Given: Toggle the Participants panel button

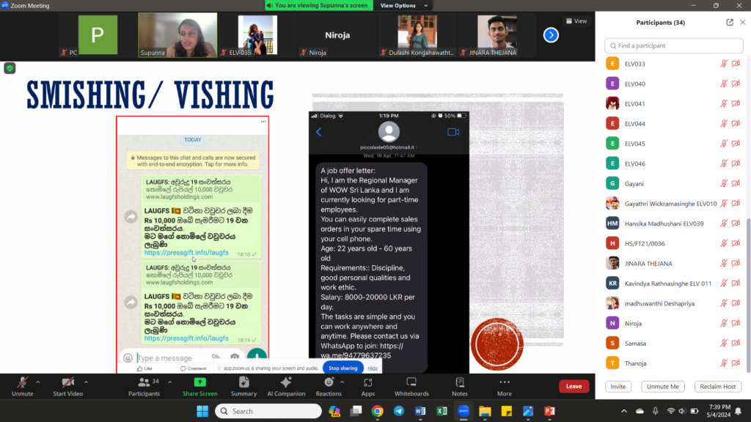Looking at the screenshot, I should [144, 386].
